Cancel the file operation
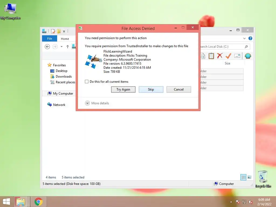The width and height of the screenshot is (276, 207). pyautogui.click(x=179, y=89)
